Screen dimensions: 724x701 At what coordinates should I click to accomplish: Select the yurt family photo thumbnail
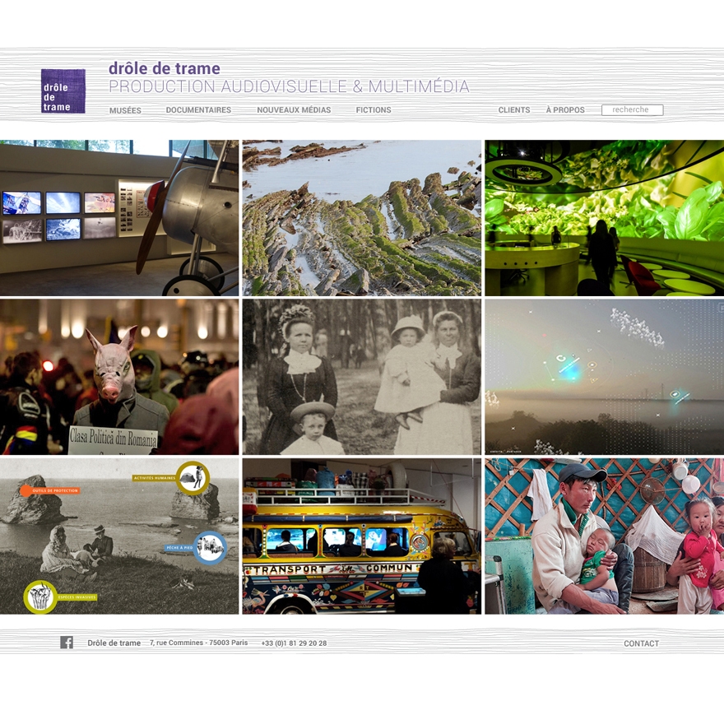point(604,536)
